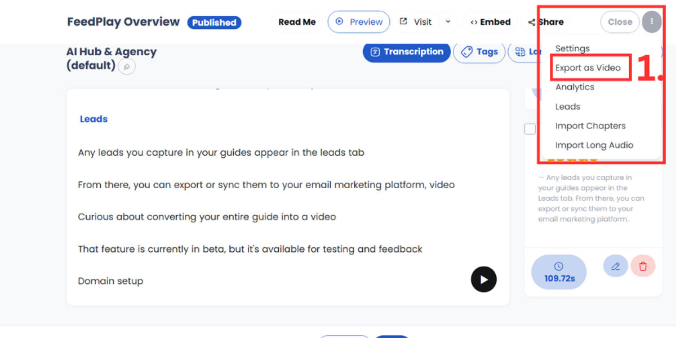Tick the checkbox beside the Leads card
The height and width of the screenshot is (338, 676).
[x=530, y=129]
